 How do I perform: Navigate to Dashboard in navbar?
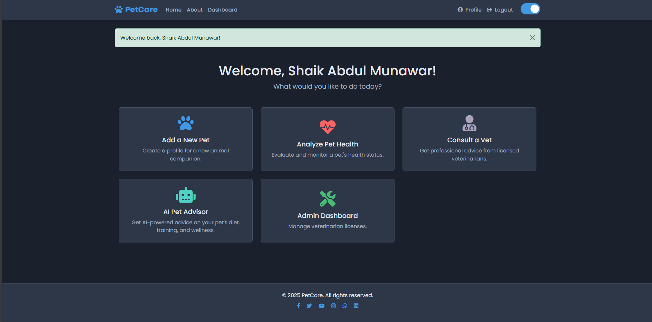coord(222,10)
